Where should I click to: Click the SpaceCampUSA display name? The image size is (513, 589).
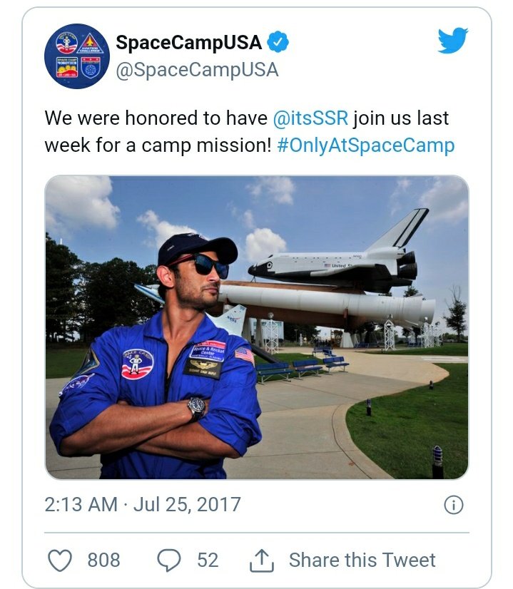click(x=188, y=42)
